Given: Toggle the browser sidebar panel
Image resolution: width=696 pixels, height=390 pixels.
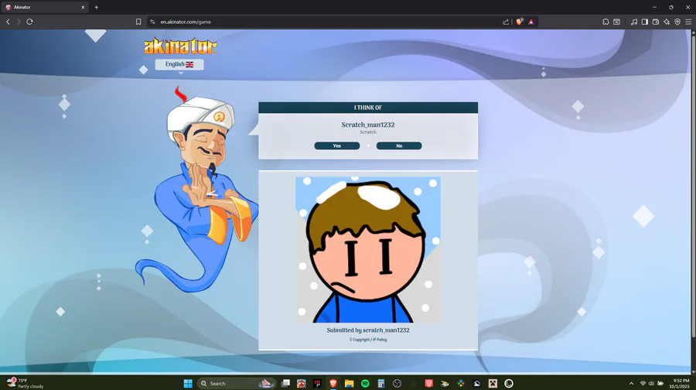Looking at the screenshot, I should tap(644, 22).
